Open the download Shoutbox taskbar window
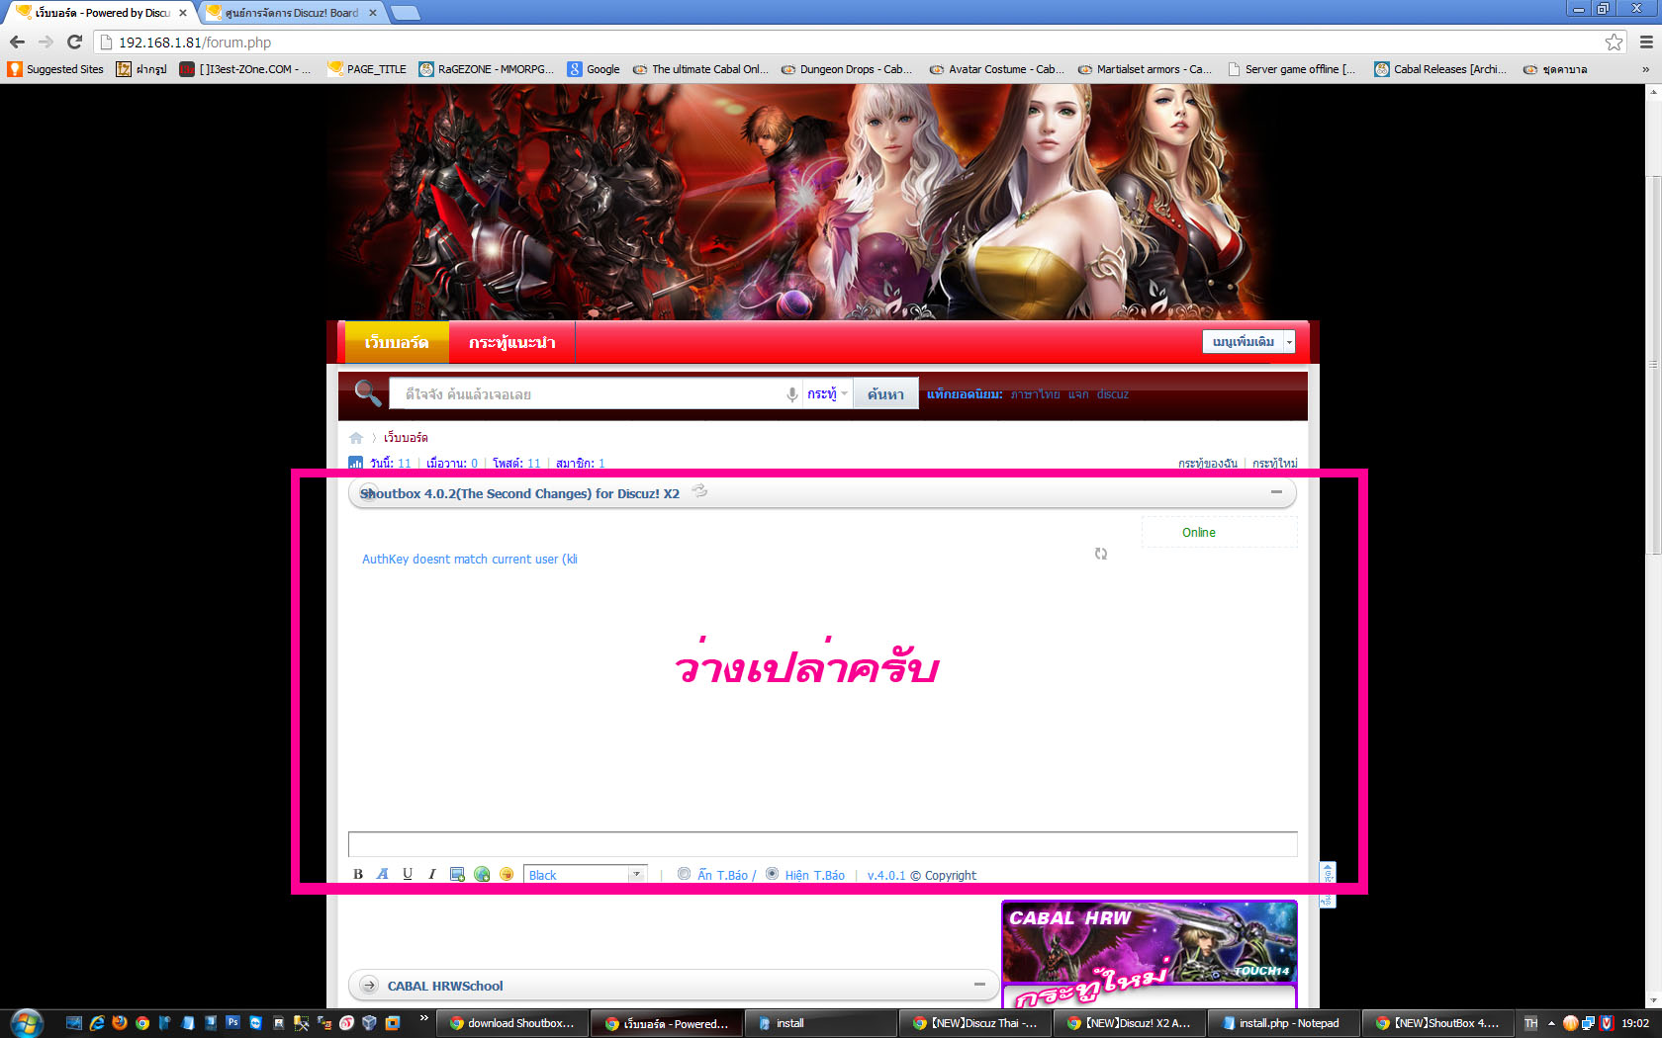This screenshot has width=1662, height=1038. coord(514,1023)
